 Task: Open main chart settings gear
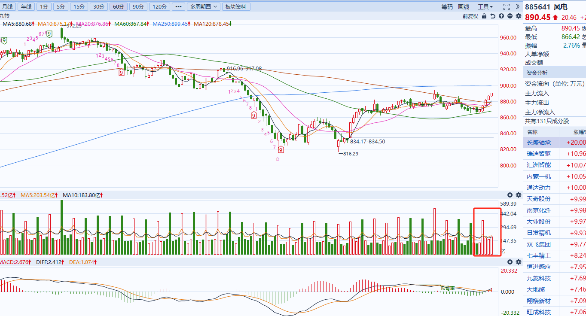coord(519,16)
